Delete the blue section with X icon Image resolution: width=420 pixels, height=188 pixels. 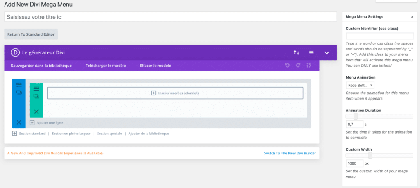(19, 122)
